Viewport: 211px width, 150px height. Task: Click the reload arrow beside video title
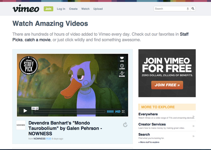pos(125,125)
